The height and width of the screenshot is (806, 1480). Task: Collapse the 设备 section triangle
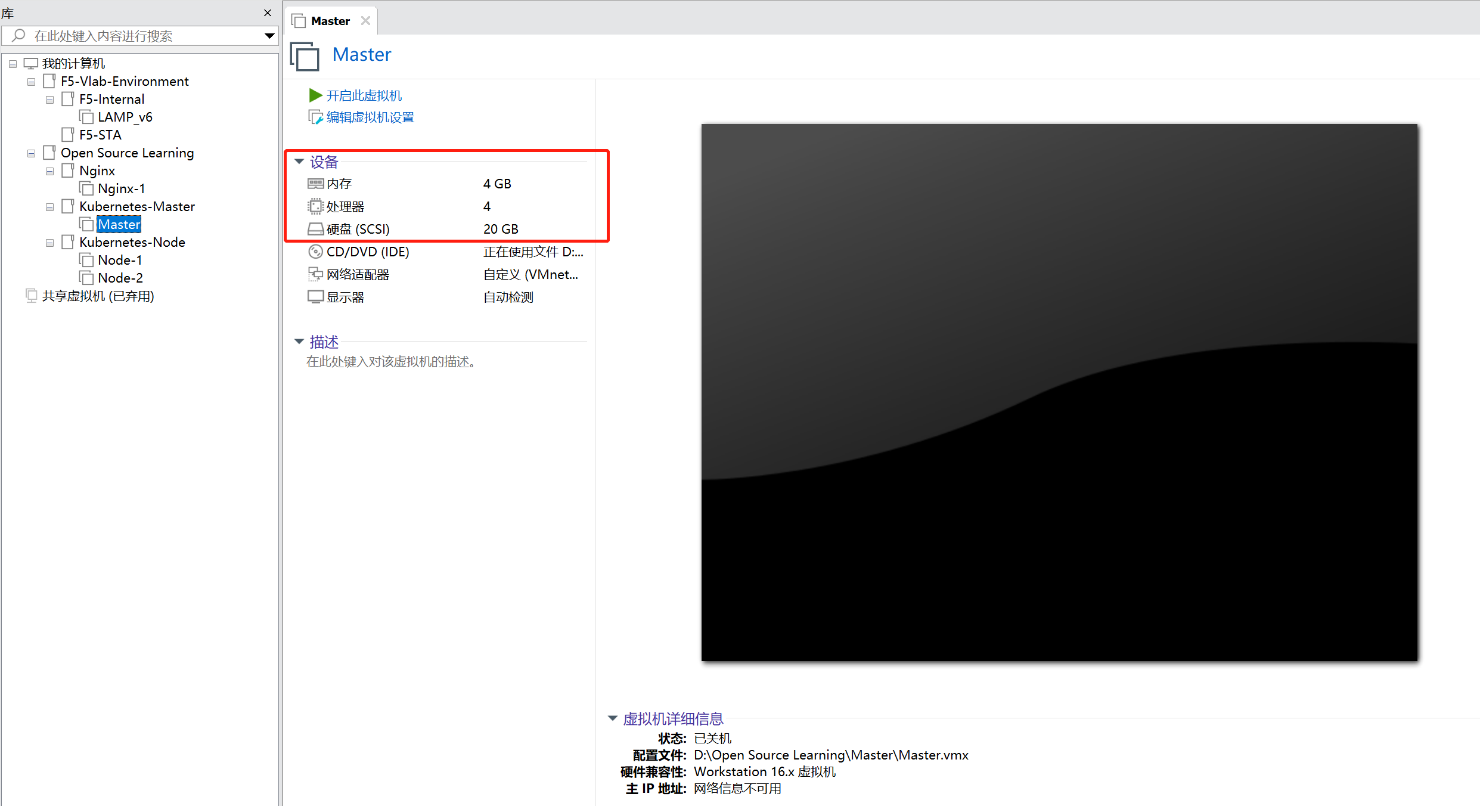(x=299, y=162)
